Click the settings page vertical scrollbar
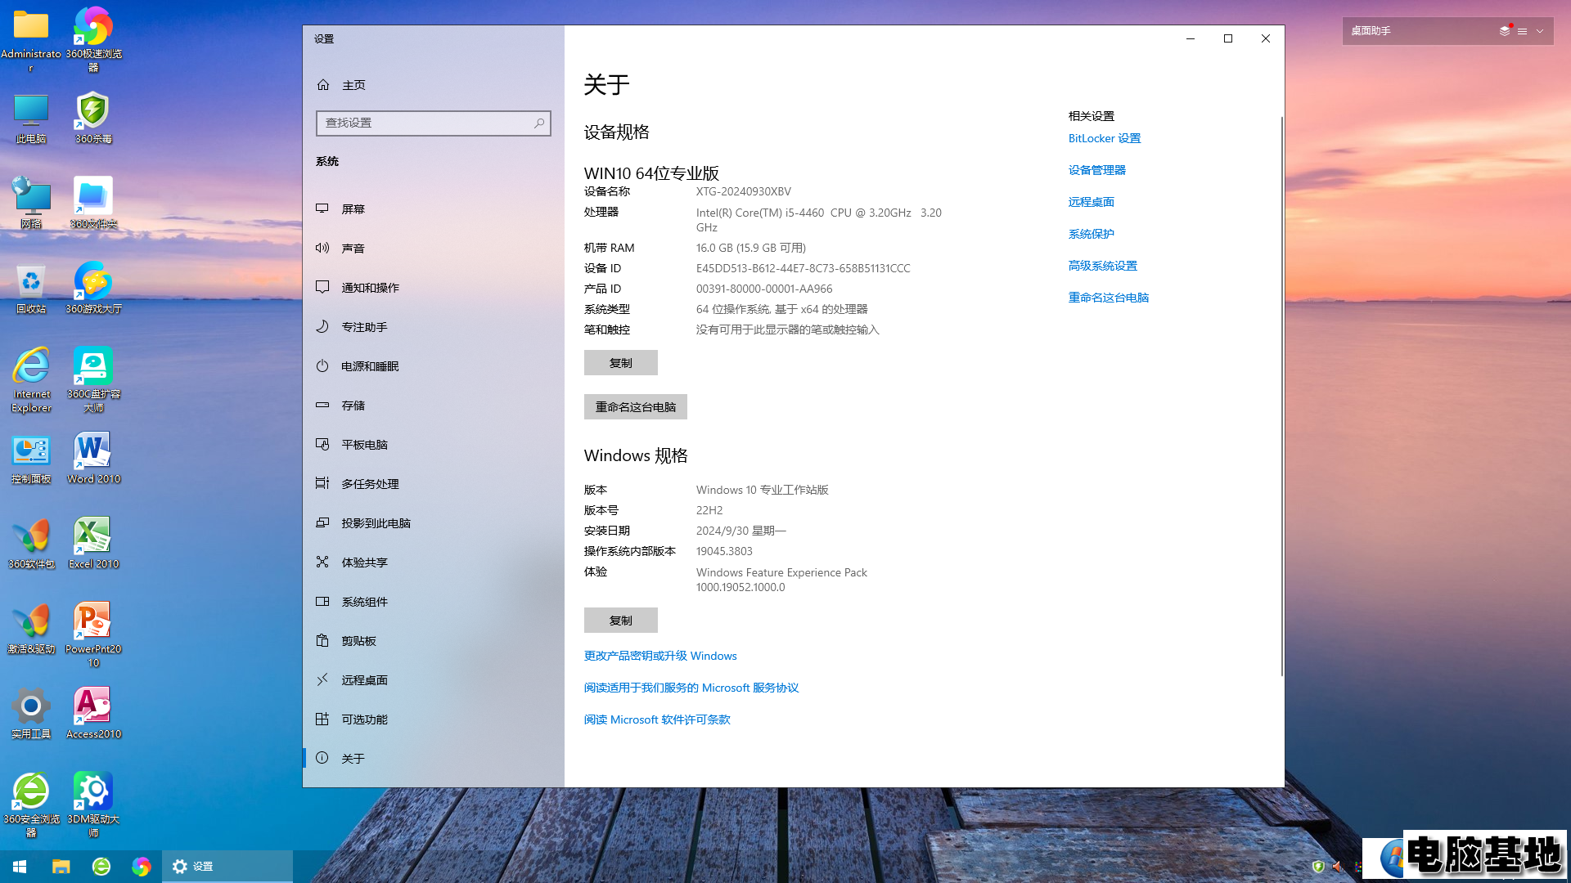The width and height of the screenshot is (1571, 883). (1281, 397)
